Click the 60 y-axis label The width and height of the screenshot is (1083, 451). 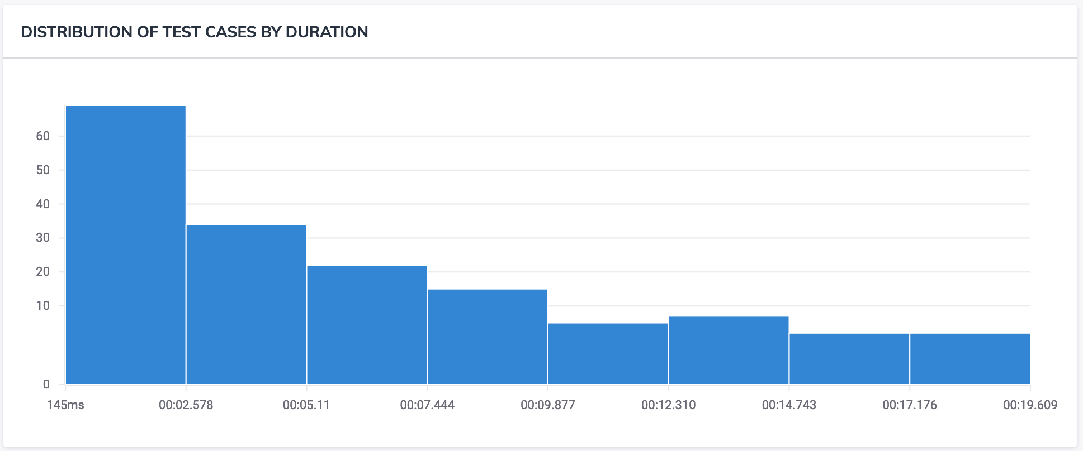(x=43, y=136)
